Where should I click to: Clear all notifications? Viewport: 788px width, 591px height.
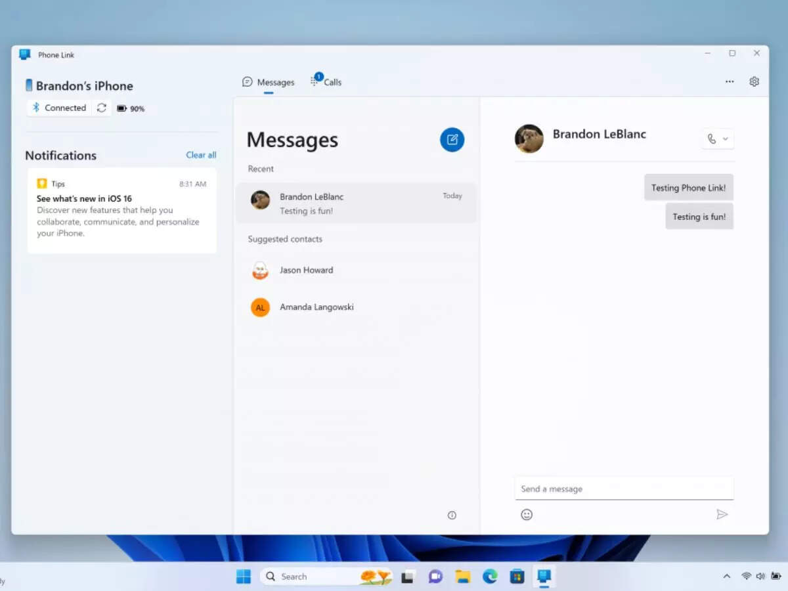tap(201, 155)
